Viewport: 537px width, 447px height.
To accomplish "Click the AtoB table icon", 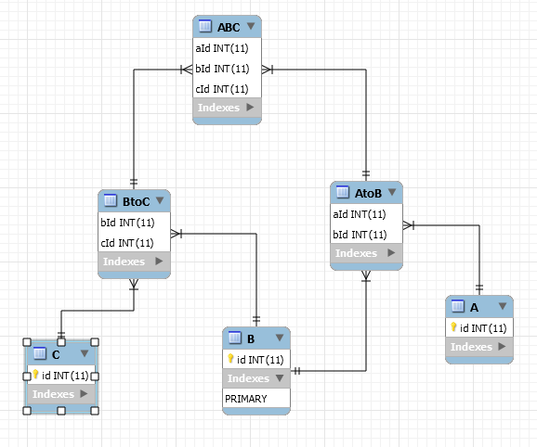I will pos(343,192).
